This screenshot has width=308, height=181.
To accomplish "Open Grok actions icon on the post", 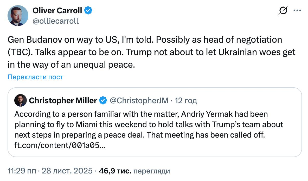I will click(x=283, y=11).
